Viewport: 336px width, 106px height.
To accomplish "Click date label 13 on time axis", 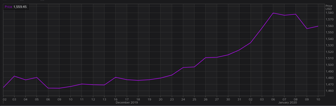I will (104, 99).
